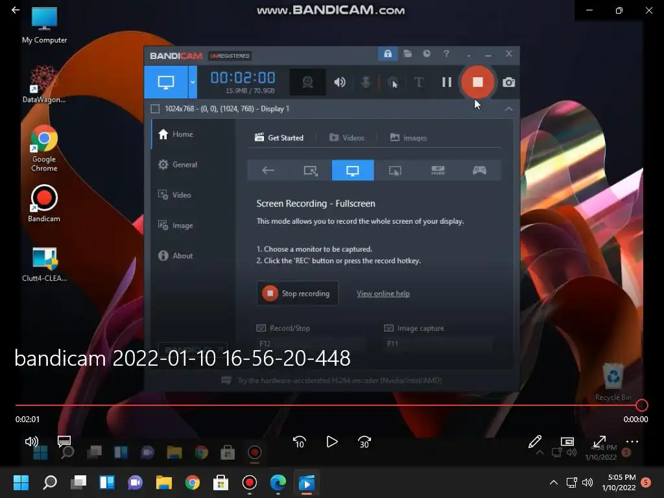The width and height of the screenshot is (664, 498).
Task: Show hidden icons in system tray
Action: click(x=554, y=482)
